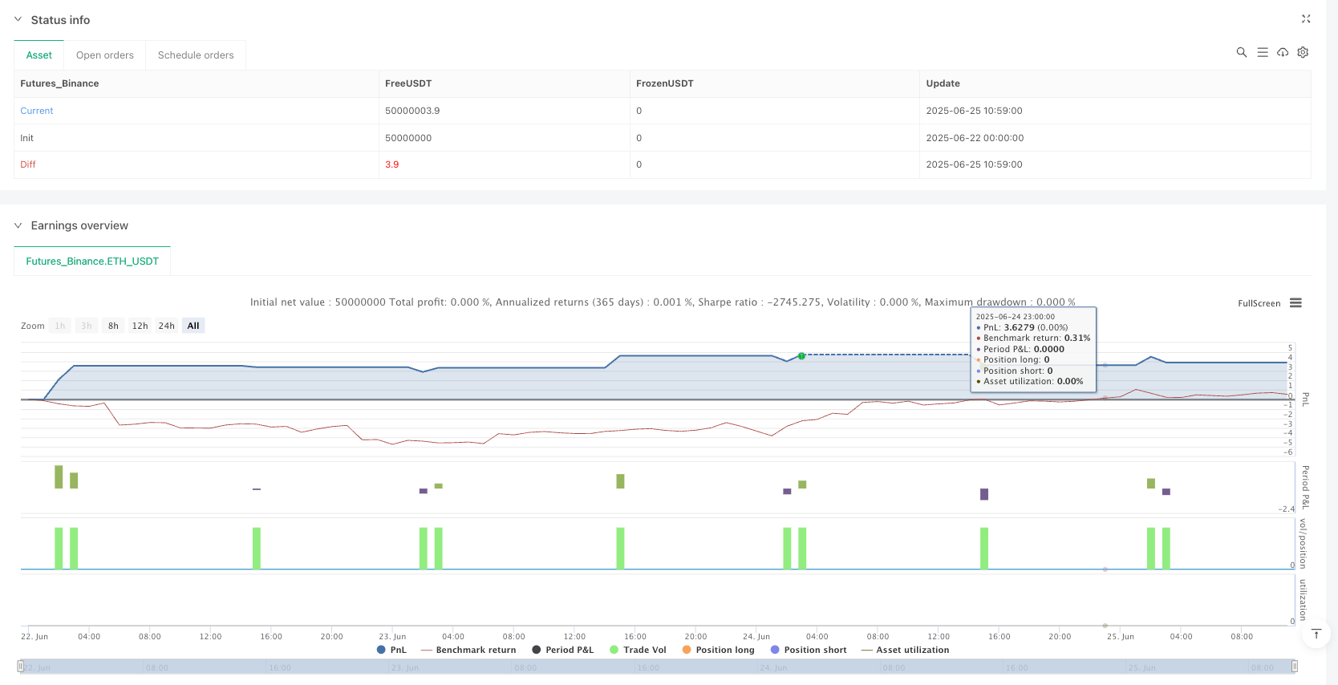Click the scroll-to-top arrow button
Image resolution: width=1338 pixels, height=685 pixels.
[1316, 634]
